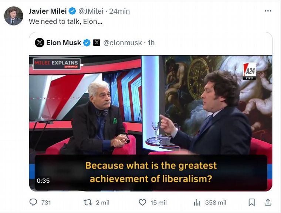This screenshot has width=281, height=213.
Task: Open Javier Milei's profile avatar
Action: pos(14,16)
